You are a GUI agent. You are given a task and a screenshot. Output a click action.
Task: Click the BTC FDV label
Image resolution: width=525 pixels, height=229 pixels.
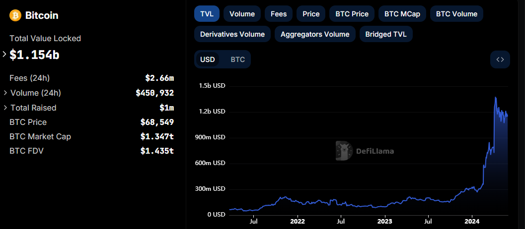click(x=26, y=151)
